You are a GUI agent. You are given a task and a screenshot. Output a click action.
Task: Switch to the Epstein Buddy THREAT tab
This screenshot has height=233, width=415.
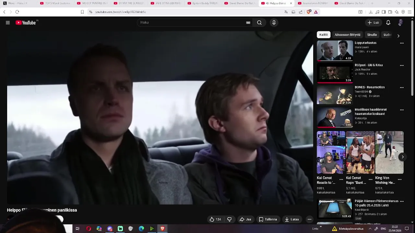point(203,3)
